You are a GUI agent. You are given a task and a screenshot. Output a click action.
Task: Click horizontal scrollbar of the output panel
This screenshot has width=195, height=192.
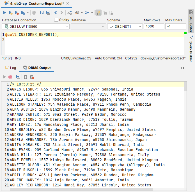81,189
